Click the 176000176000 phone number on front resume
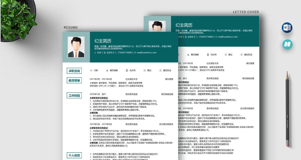The image size is (301, 160). coord(125,53)
